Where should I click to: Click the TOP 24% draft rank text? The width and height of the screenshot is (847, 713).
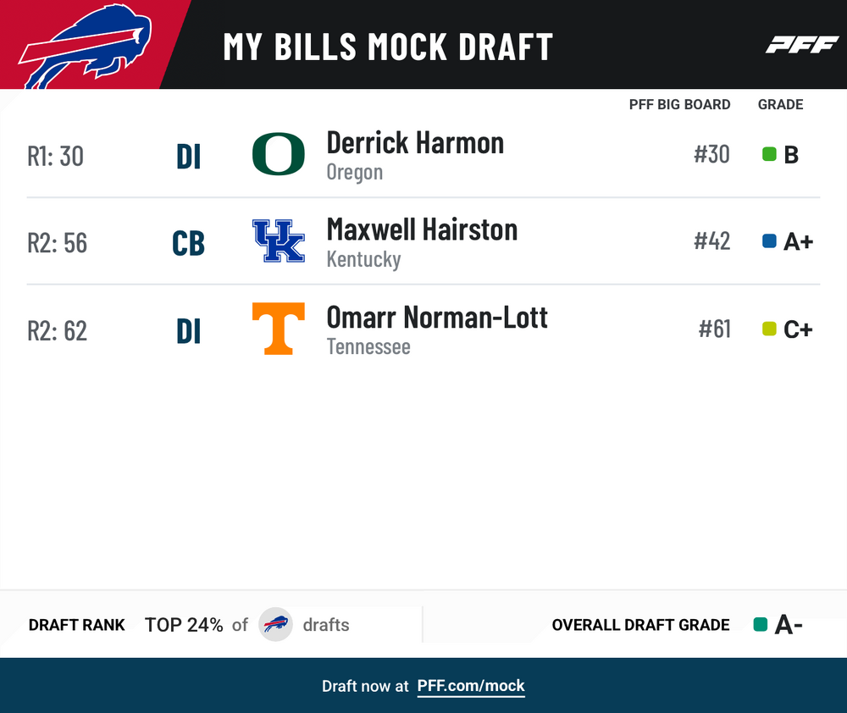184,625
